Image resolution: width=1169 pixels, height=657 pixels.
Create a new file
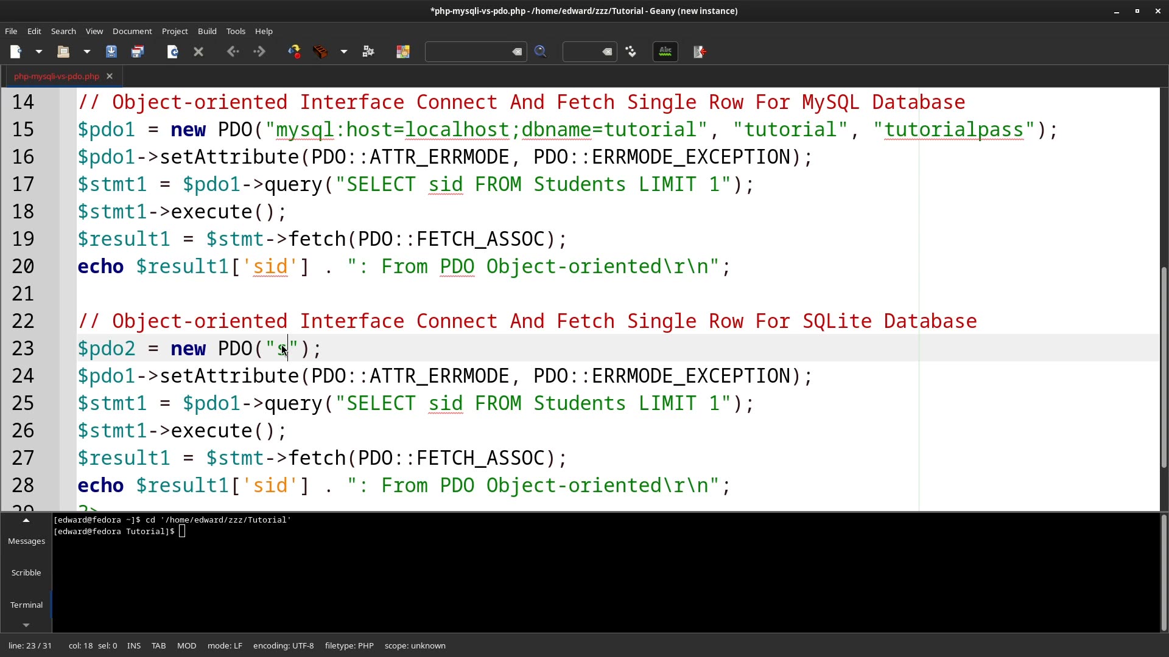tap(15, 52)
